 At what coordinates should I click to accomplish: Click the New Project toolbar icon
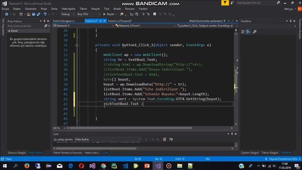tap(21, 14)
